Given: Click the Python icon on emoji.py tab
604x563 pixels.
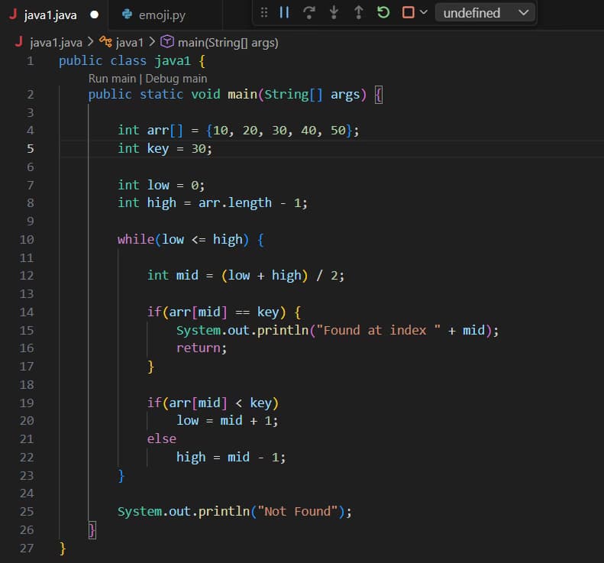Looking at the screenshot, I should (127, 15).
